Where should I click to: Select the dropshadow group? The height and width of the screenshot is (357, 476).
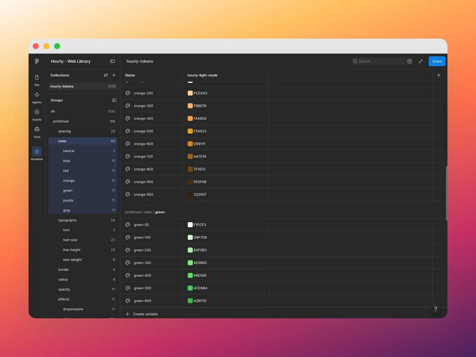pos(83,309)
